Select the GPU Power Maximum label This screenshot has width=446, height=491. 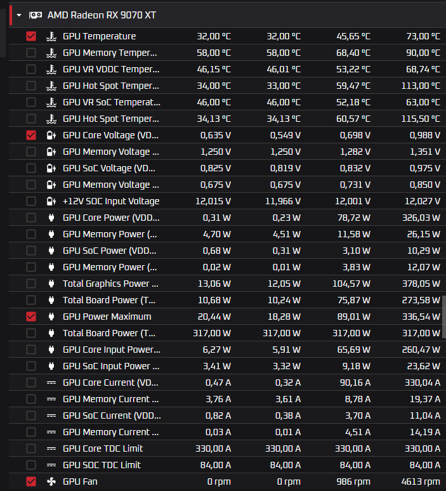pyautogui.click(x=107, y=317)
